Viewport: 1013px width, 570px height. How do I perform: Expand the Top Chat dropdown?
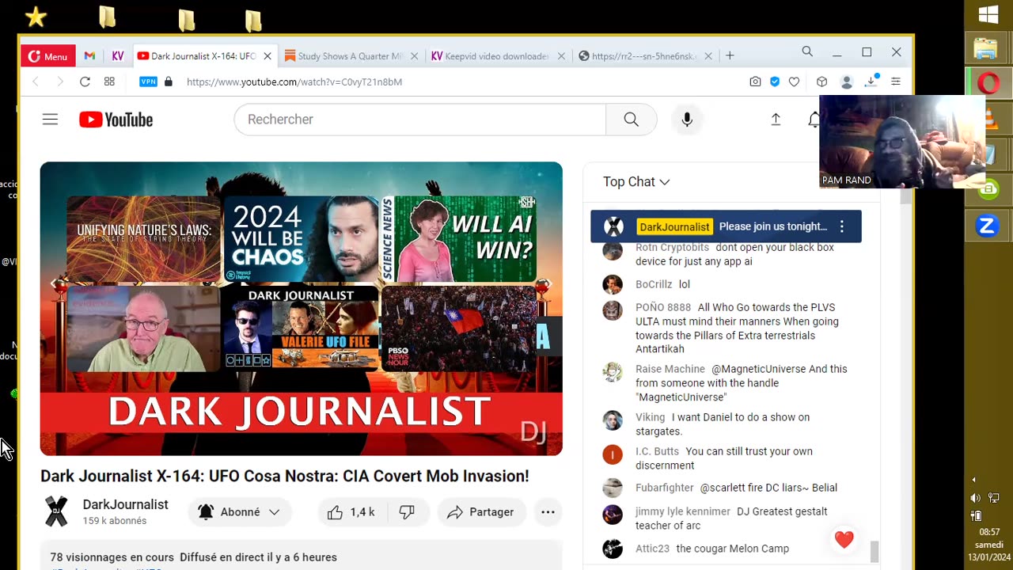[x=636, y=182]
